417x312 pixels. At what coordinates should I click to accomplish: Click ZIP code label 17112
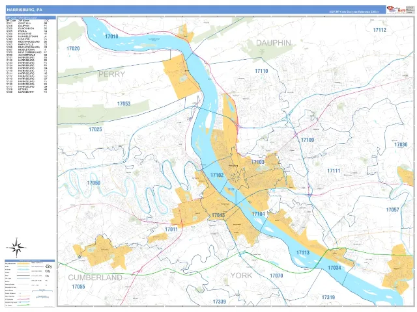click(379, 30)
